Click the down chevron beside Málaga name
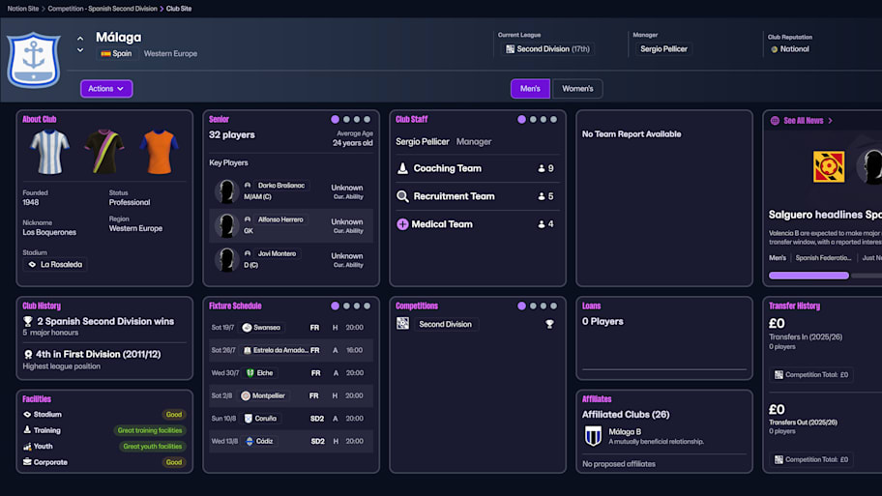 [x=80, y=50]
